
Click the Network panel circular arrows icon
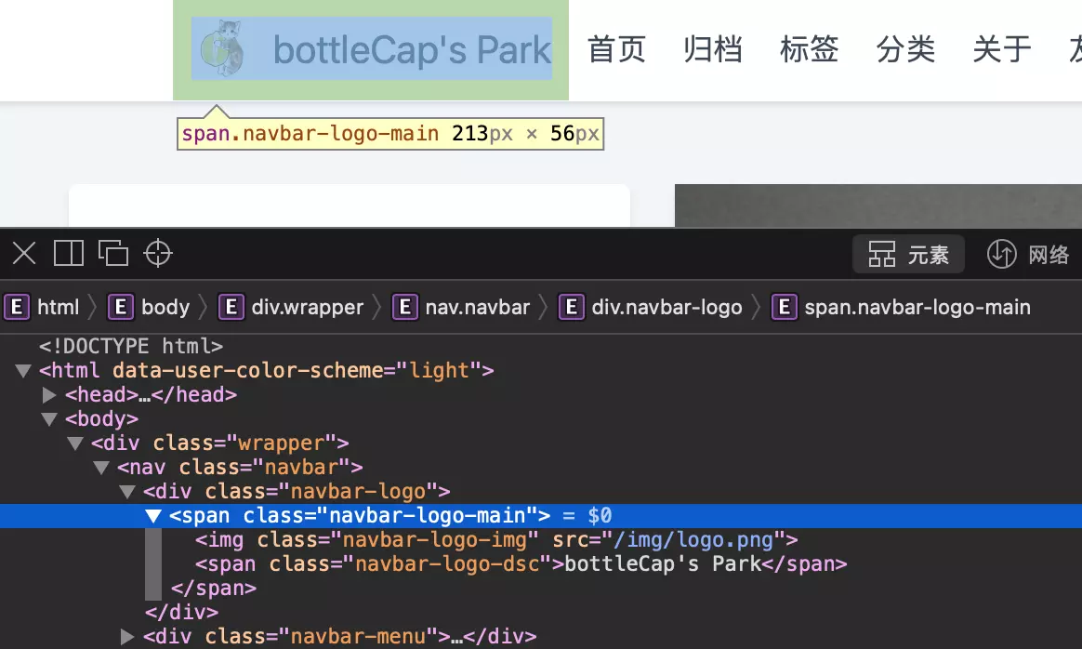coord(1002,253)
